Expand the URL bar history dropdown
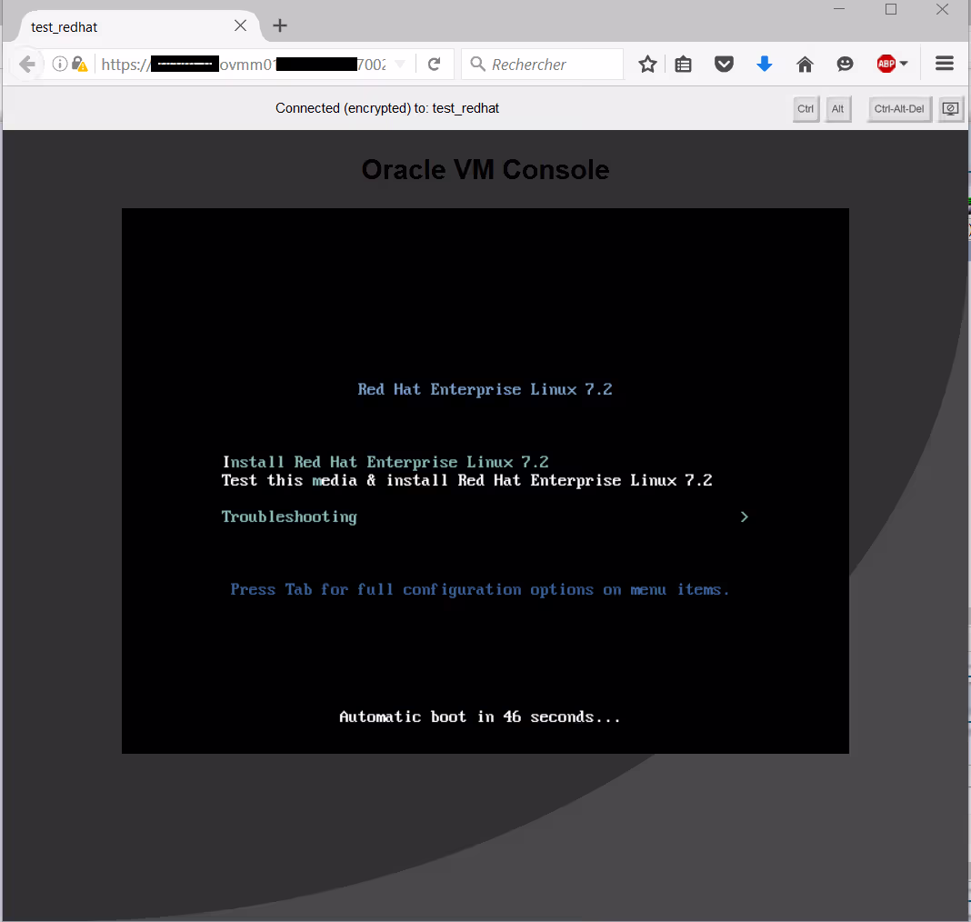 tap(400, 64)
